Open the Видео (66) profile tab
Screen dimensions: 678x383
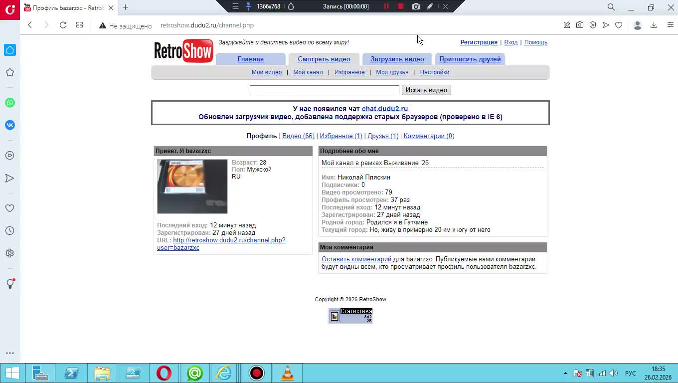pyautogui.click(x=298, y=136)
